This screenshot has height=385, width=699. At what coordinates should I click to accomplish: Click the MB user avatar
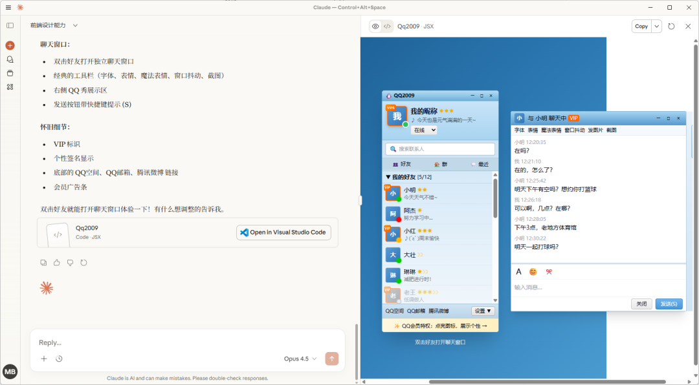pos(10,371)
